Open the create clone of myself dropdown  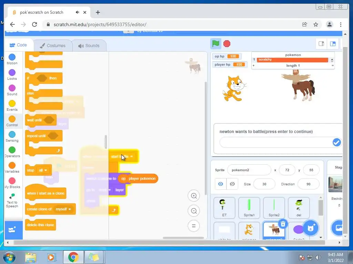click(x=63, y=209)
